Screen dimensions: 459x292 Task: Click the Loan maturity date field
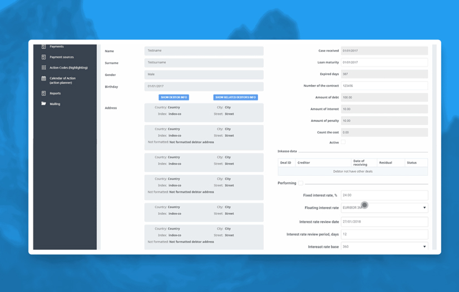[384, 62]
